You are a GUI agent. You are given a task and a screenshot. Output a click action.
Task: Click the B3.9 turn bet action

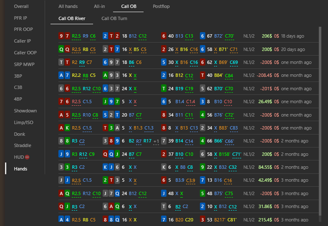point(179,180)
